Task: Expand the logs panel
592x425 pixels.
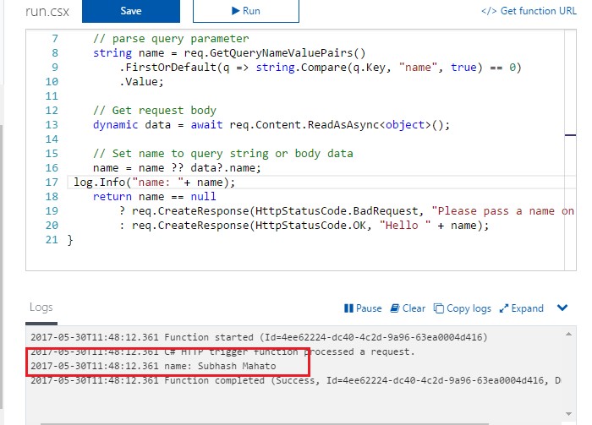Action: 522,308
